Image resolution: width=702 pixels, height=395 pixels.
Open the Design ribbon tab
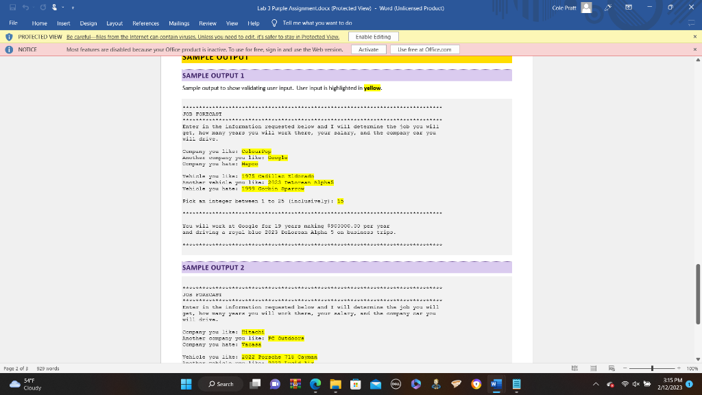pyautogui.click(x=88, y=23)
